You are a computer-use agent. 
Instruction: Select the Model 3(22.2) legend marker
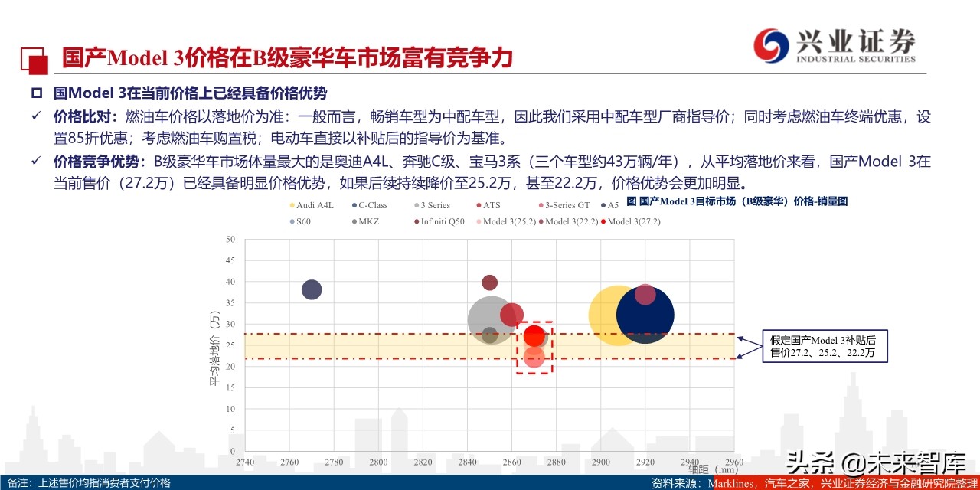pyautogui.click(x=541, y=220)
